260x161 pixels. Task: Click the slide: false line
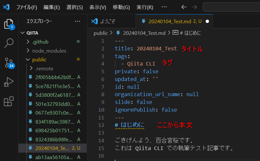click(x=133, y=102)
